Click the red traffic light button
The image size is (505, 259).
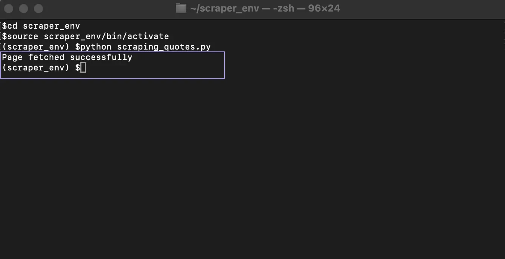point(8,8)
